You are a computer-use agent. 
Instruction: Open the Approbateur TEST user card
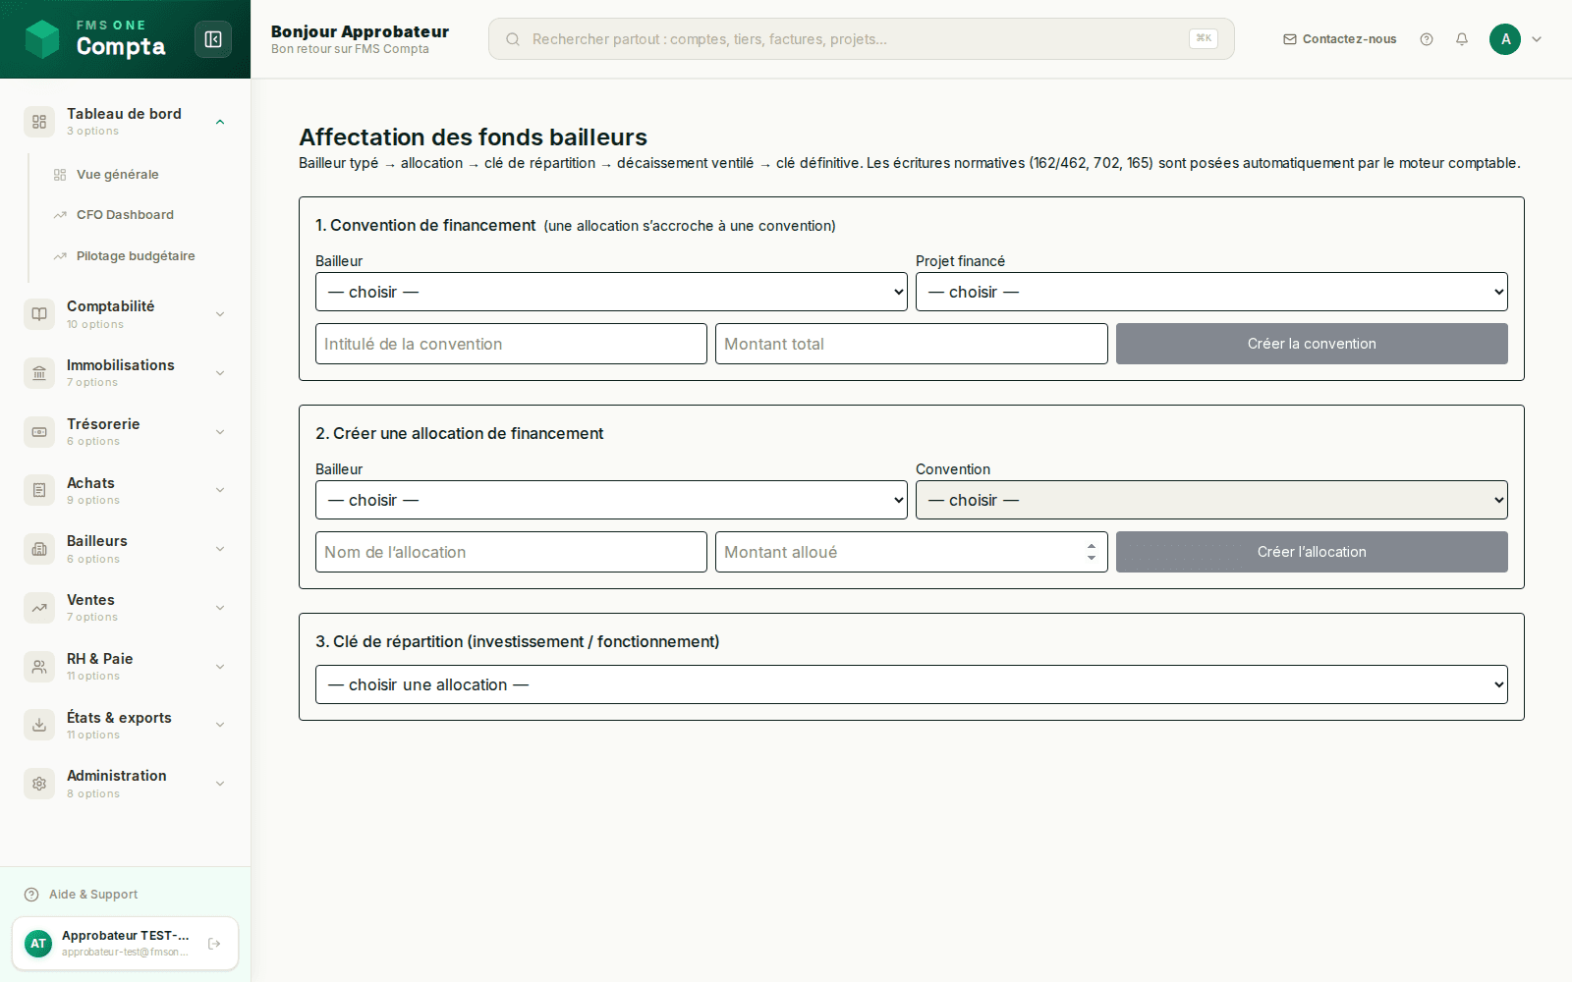[x=125, y=944]
